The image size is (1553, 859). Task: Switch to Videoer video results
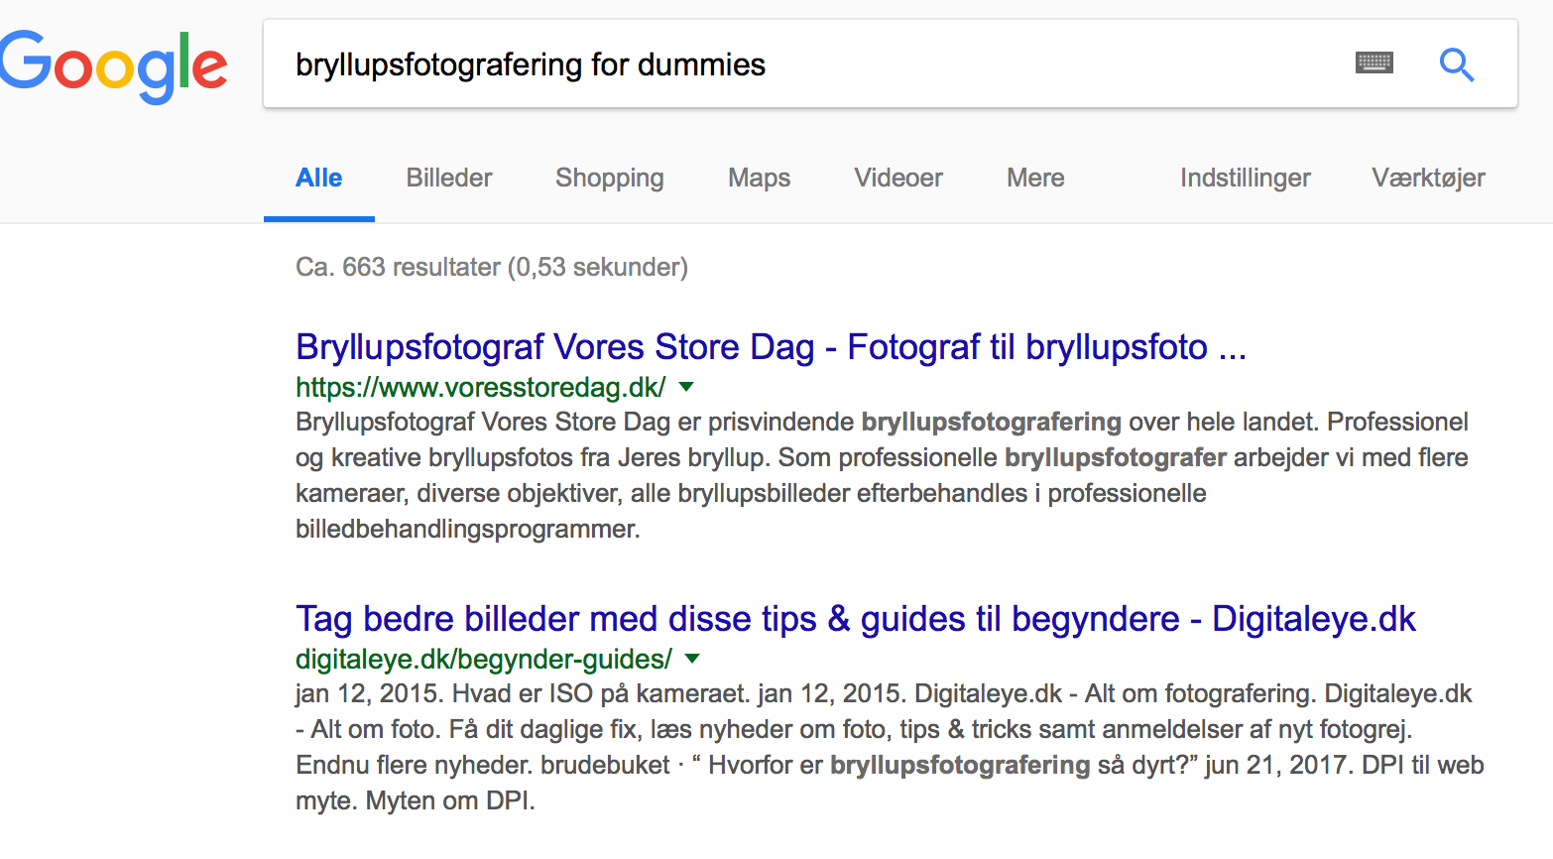(897, 178)
